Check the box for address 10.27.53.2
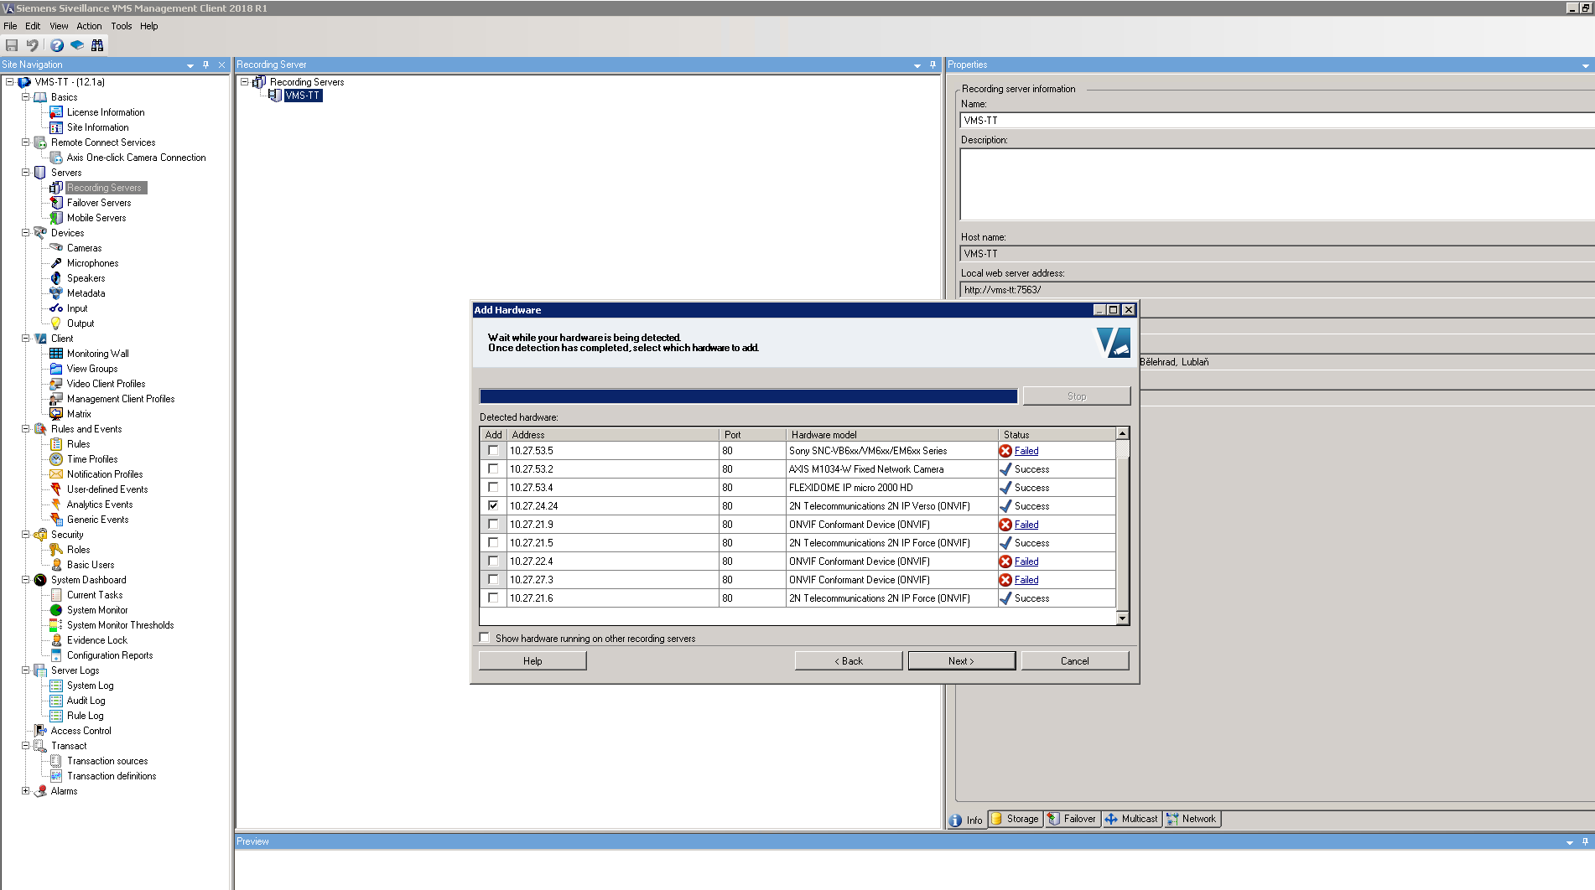This screenshot has height=890, width=1595. click(x=493, y=469)
